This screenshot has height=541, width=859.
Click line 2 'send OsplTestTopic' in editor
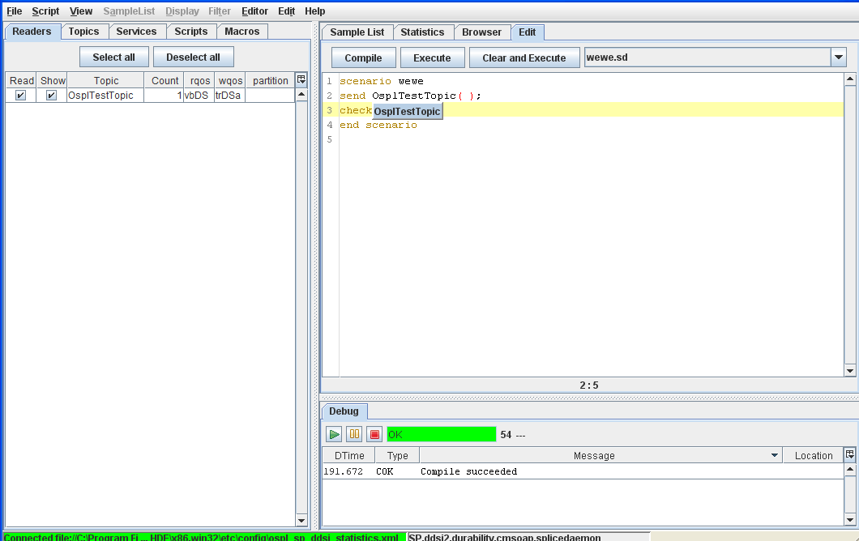410,96
